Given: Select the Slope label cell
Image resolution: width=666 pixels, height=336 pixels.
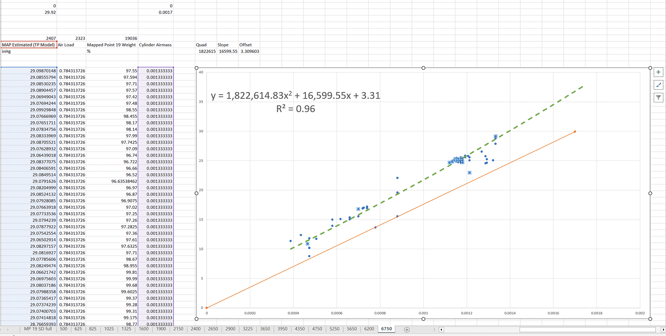Looking at the screenshot, I should pyautogui.click(x=227, y=45).
